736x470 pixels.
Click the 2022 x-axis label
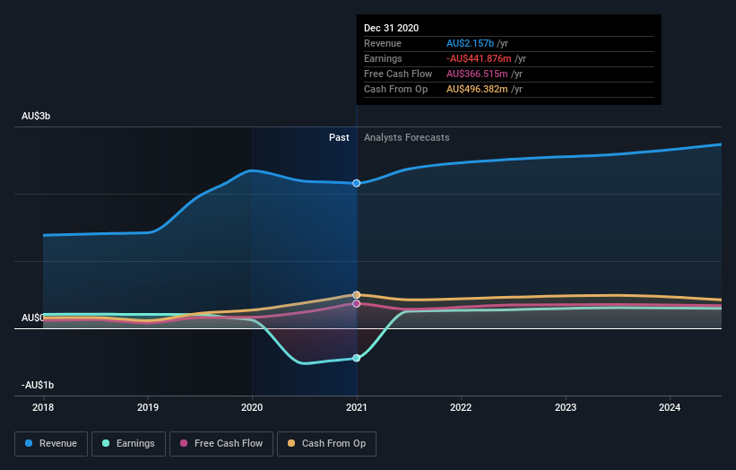coord(461,407)
